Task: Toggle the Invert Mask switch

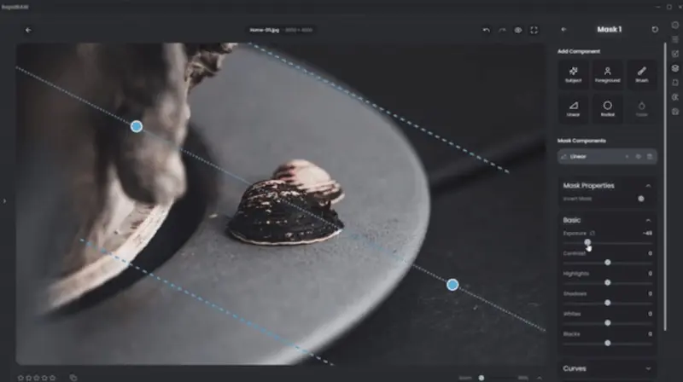Action: click(x=641, y=199)
